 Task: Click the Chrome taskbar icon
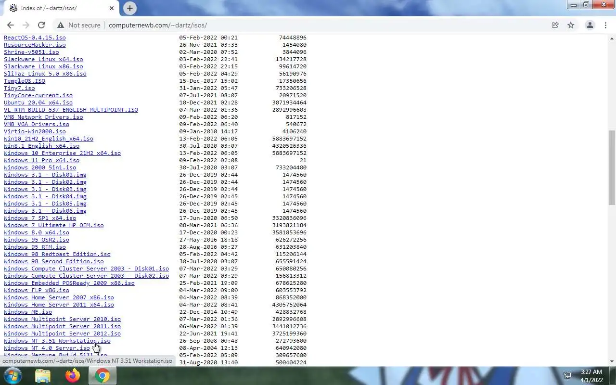[103, 375]
